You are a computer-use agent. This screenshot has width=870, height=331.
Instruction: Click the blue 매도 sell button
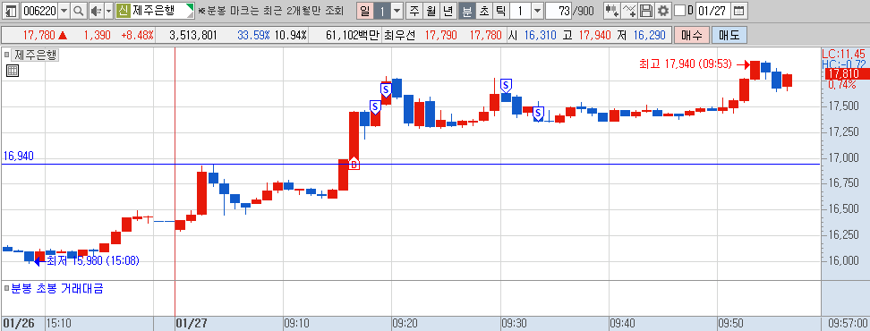point(729,36)
